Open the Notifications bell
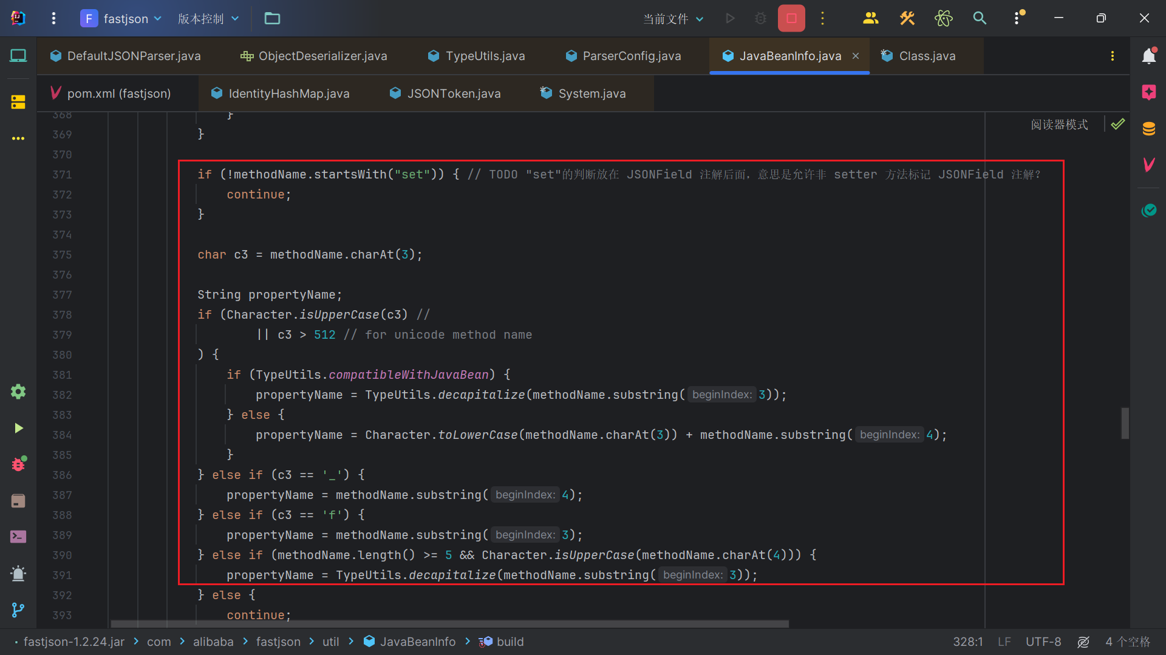The image size is (1166, 655). tap(1148, 56)
